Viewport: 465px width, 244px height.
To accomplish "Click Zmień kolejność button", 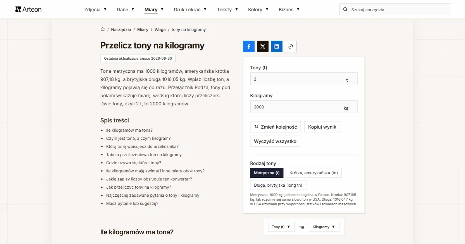I will coord(276,127).
